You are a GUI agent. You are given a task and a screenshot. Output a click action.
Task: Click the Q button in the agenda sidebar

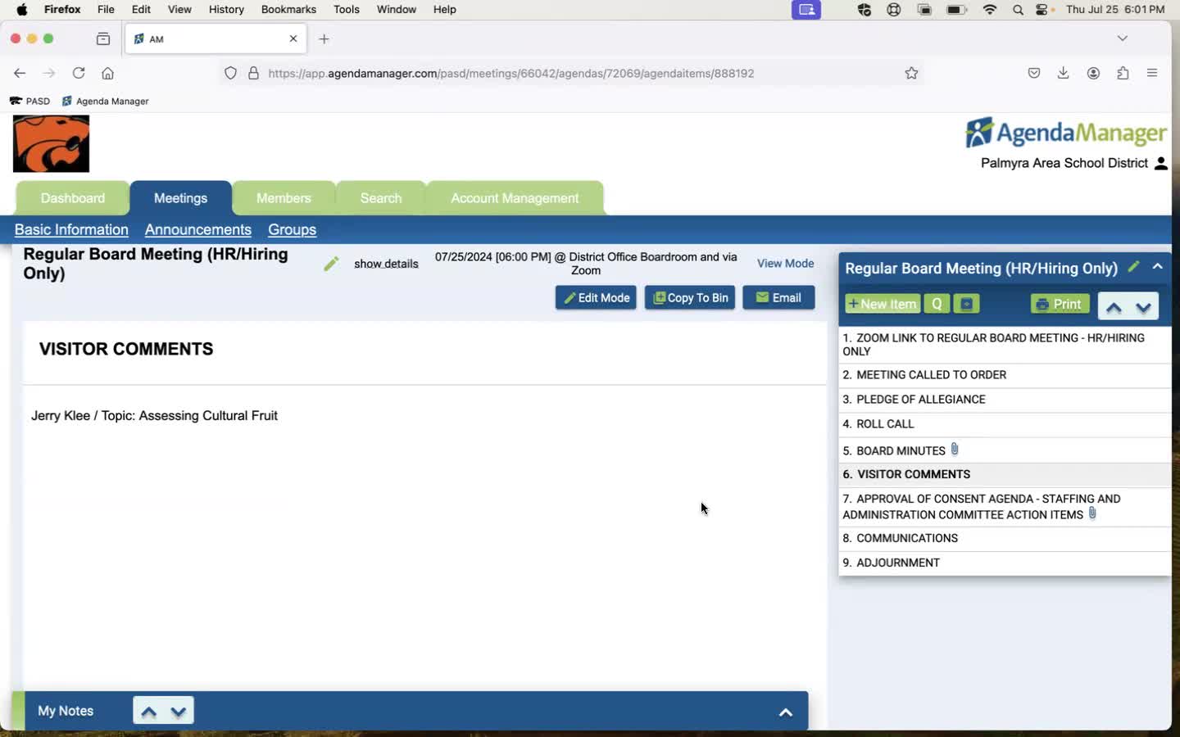(937, 304)
